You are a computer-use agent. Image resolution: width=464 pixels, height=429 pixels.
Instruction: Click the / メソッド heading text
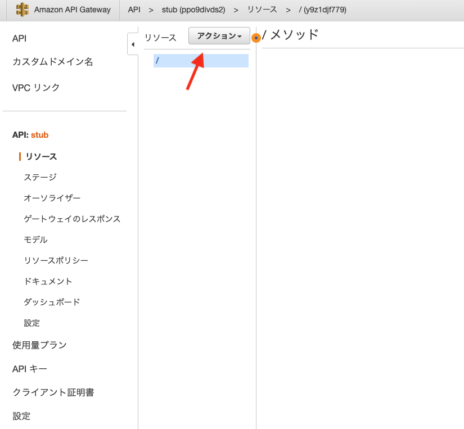(290, 35)
